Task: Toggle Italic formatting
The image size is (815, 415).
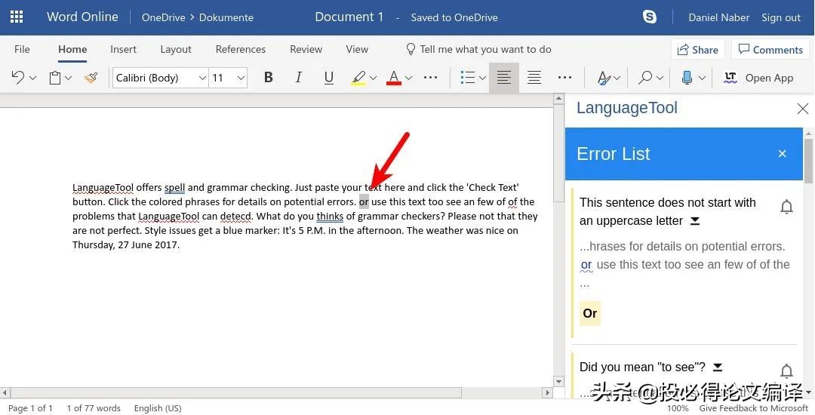Action: coord(298,78)
